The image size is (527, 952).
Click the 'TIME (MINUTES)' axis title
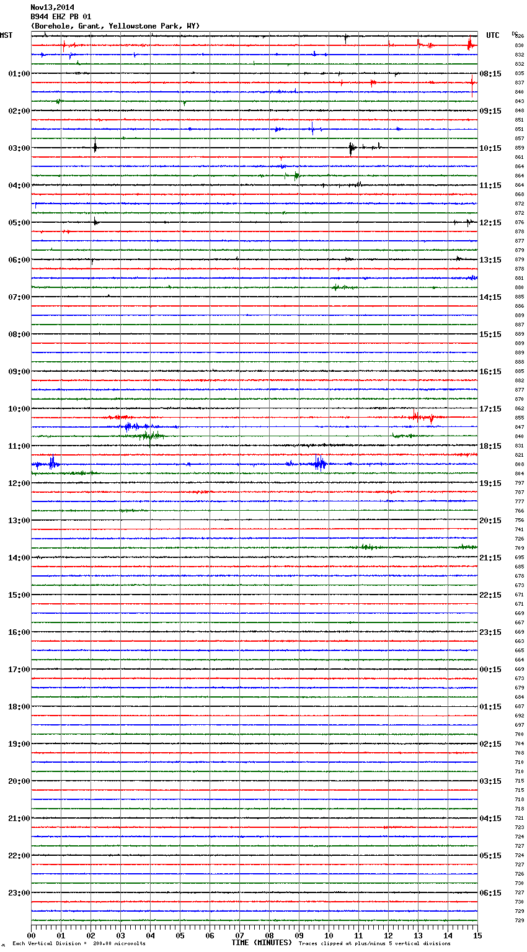point(262,943)
